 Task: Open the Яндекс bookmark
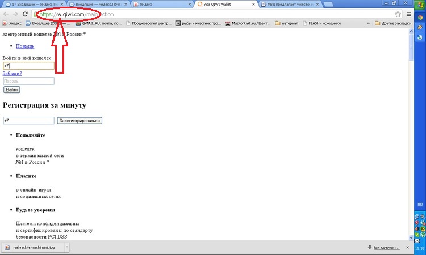pyautogui.click(x=12, y=23)
